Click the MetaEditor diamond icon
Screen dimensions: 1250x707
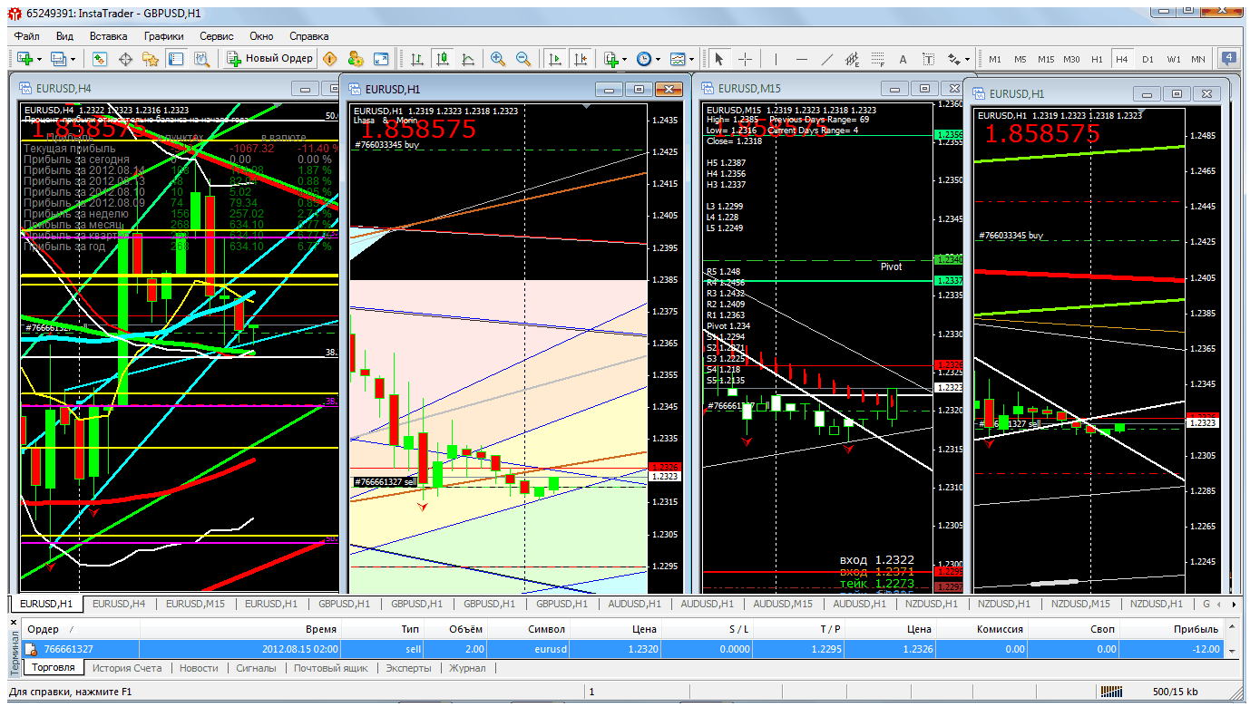pos(329,59)
